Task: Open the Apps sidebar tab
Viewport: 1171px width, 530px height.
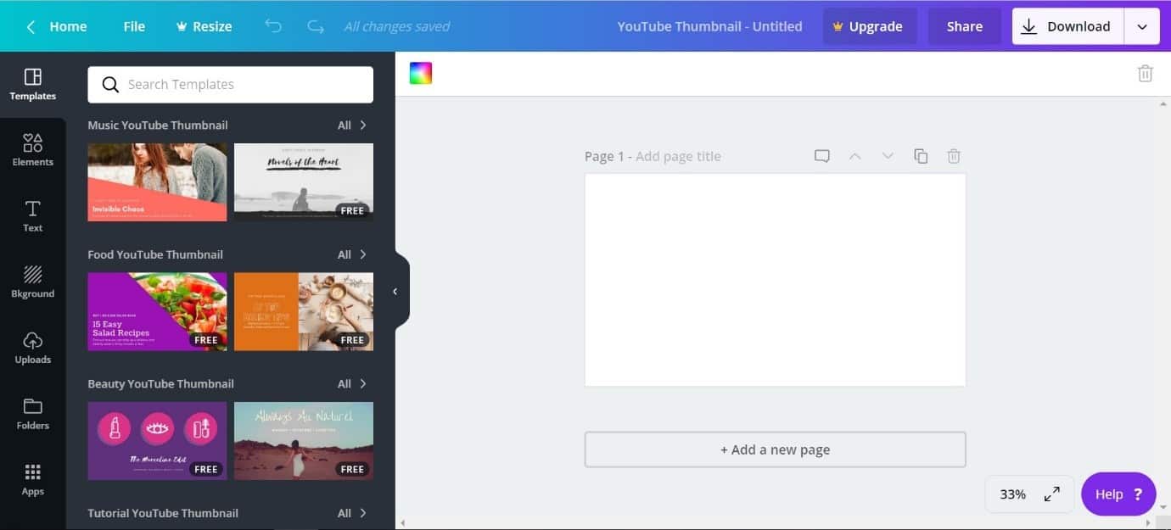Action: tap(32, 480)
